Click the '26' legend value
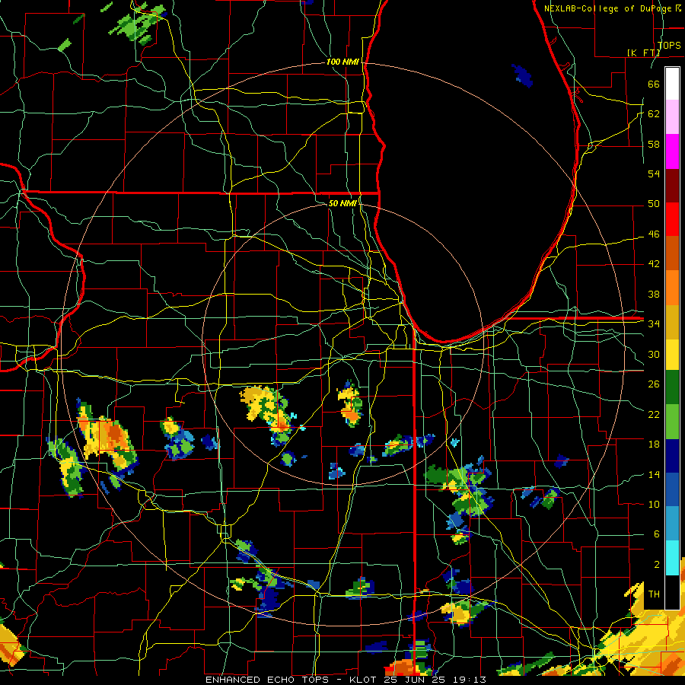Screen dimensions: 685x685 click(654, 384)
